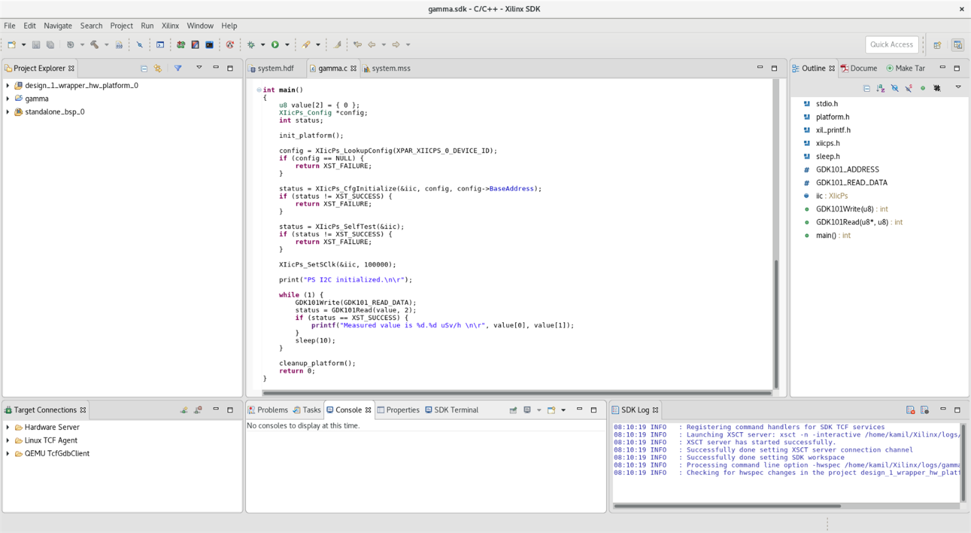The width and height of the screenshot is (971, 533).
Task: Click the Quick Access field
Action: pos(891,44)
